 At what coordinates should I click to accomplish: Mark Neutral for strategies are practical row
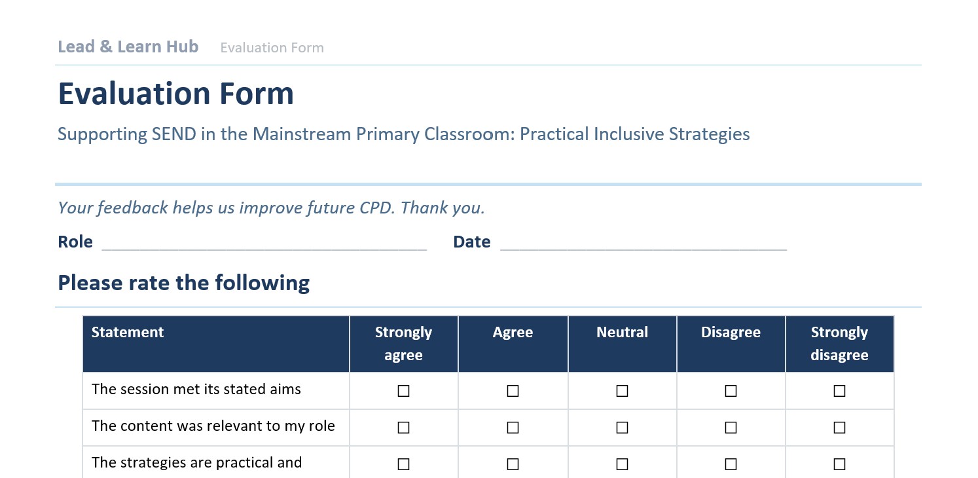pyautogui.click(x=622, y=464)
